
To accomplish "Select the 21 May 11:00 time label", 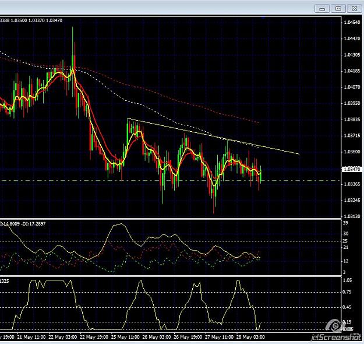I will [x=31, y=337].
